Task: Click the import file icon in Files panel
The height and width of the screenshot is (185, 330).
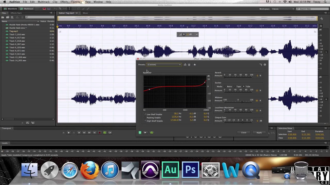Action: point(8,17)
